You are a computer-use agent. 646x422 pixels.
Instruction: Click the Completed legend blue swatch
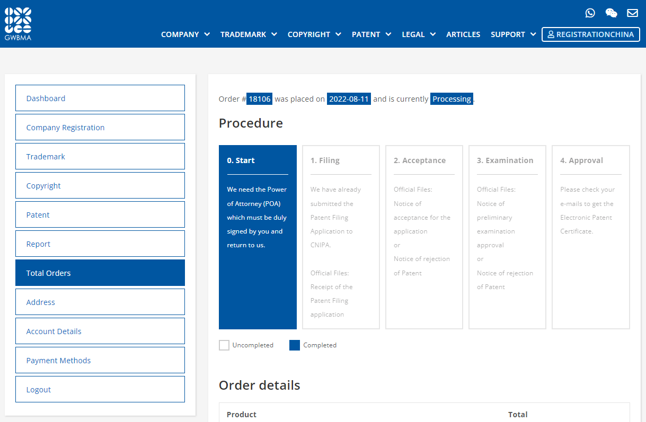(295, 345)
